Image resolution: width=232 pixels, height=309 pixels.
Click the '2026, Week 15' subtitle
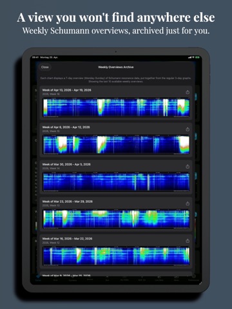click(51, 131)
